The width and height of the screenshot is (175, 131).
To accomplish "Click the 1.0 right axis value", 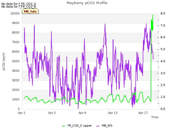I will 163,97.
